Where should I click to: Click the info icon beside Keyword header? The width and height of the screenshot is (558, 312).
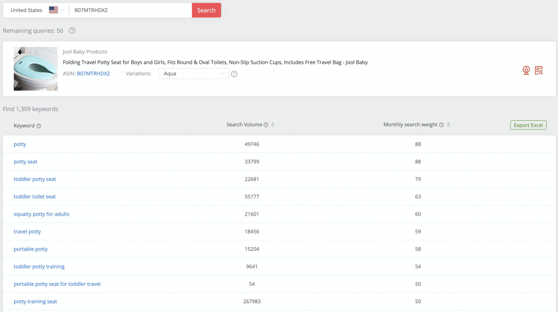coord(39,126)
